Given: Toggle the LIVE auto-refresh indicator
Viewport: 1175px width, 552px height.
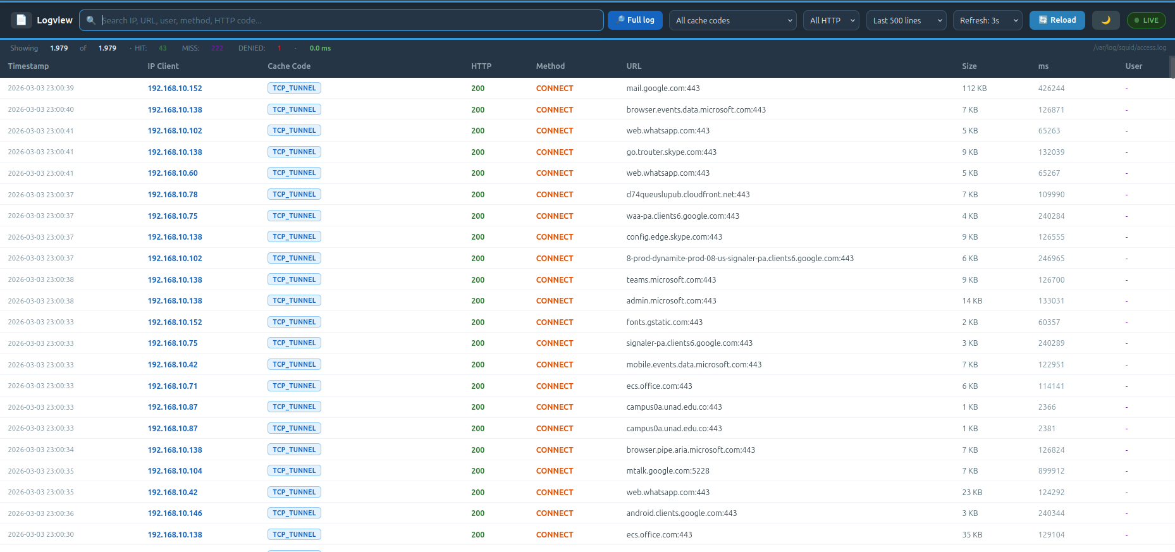Looking at the screenshot, I should (1147, 20).
